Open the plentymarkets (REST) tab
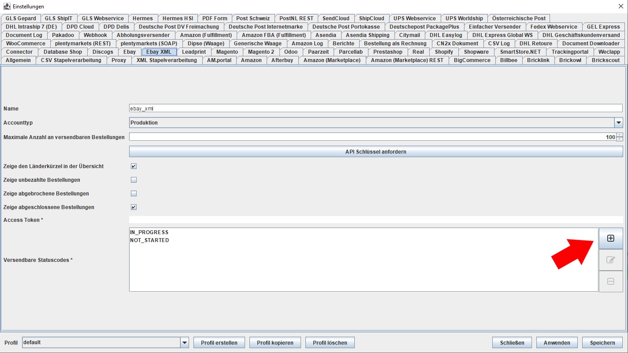Viewport: 628px width, 353px height. 83,44
